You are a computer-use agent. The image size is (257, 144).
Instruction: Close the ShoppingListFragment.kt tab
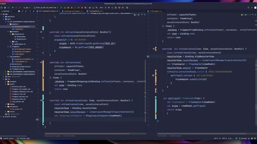(x=84, y=11)
